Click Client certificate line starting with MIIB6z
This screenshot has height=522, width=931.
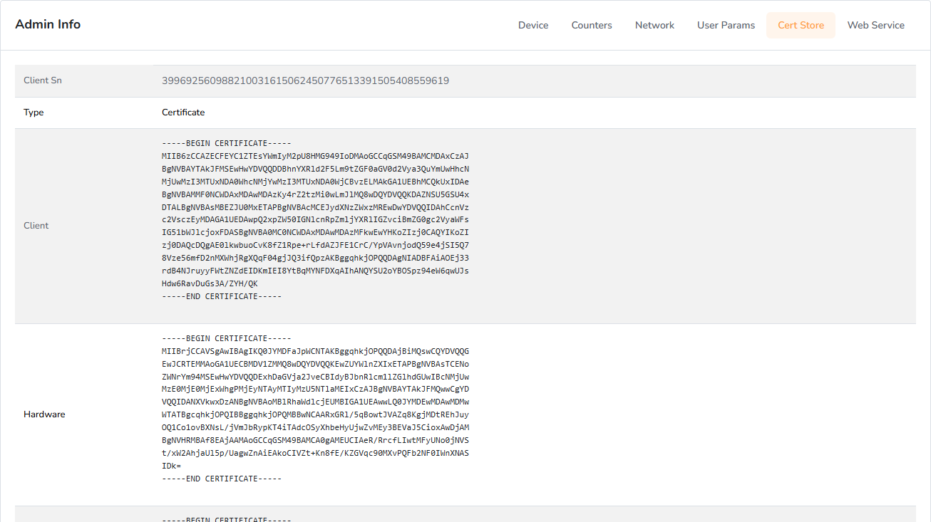[315, 156]
